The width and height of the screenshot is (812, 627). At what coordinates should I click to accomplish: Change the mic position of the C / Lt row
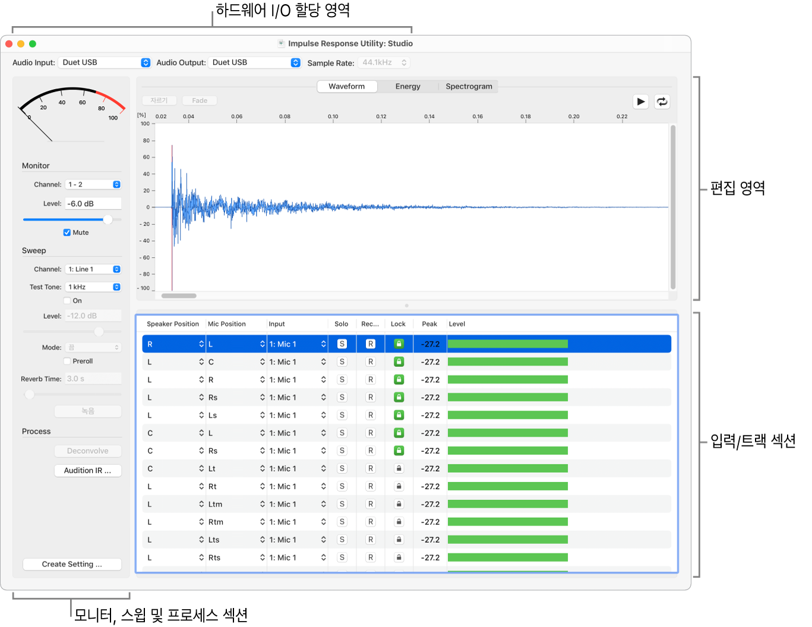[x=236, y=468]
